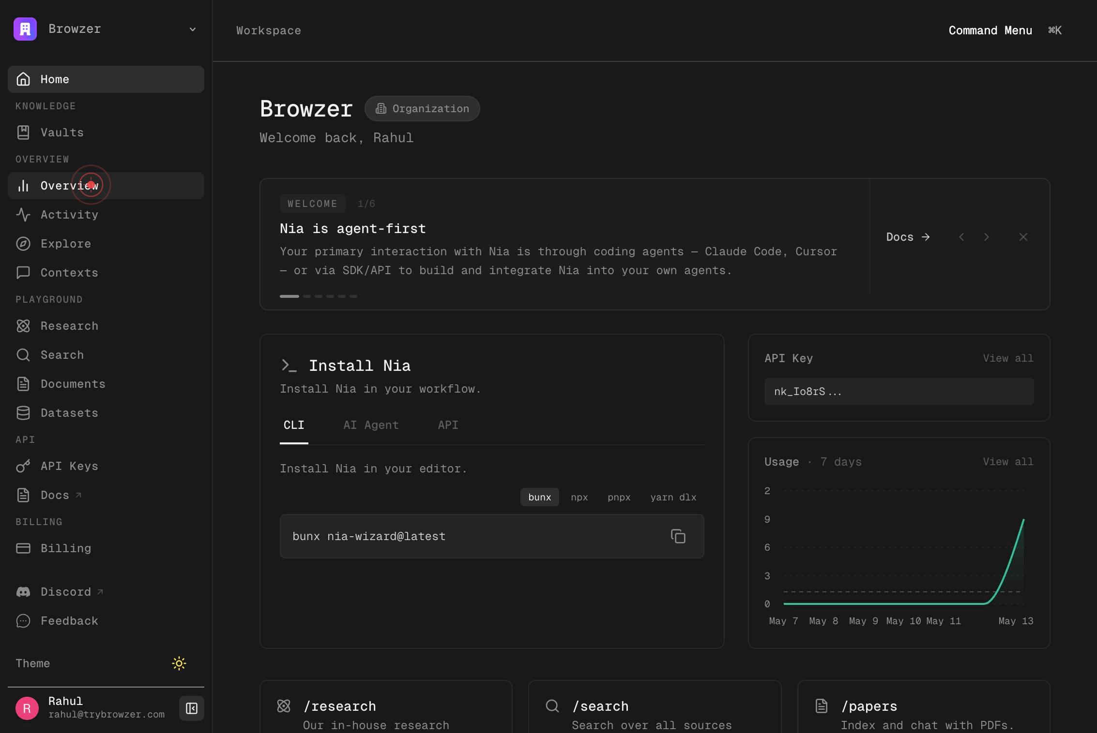
Task: Click the May 13 point on usage chart
Action: point(1023,520)
